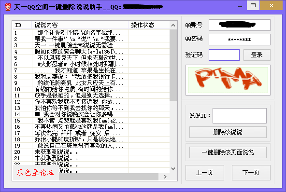Focus the 验证码 captcha input field
The width and height of the screenshot is (286, 192).
[x=224, y=55]
